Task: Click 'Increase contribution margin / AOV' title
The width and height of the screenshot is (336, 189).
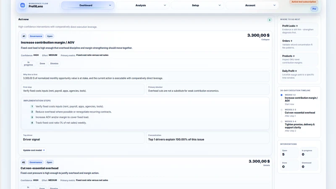Action: (47, 42)
